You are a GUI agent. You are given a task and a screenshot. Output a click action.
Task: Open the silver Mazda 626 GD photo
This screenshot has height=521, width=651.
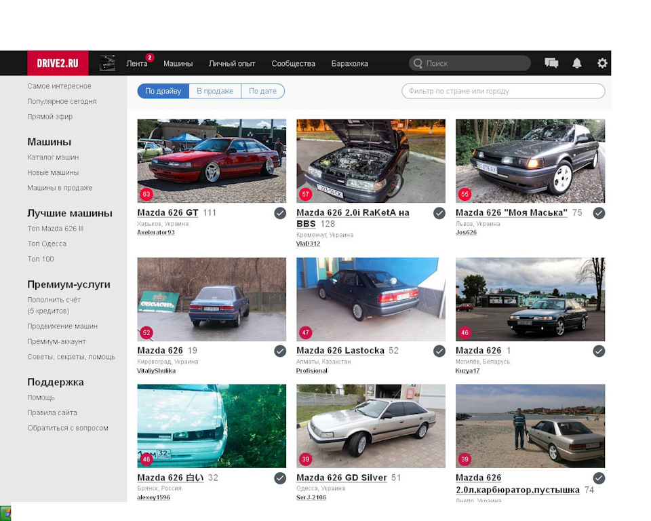point(371,426)
